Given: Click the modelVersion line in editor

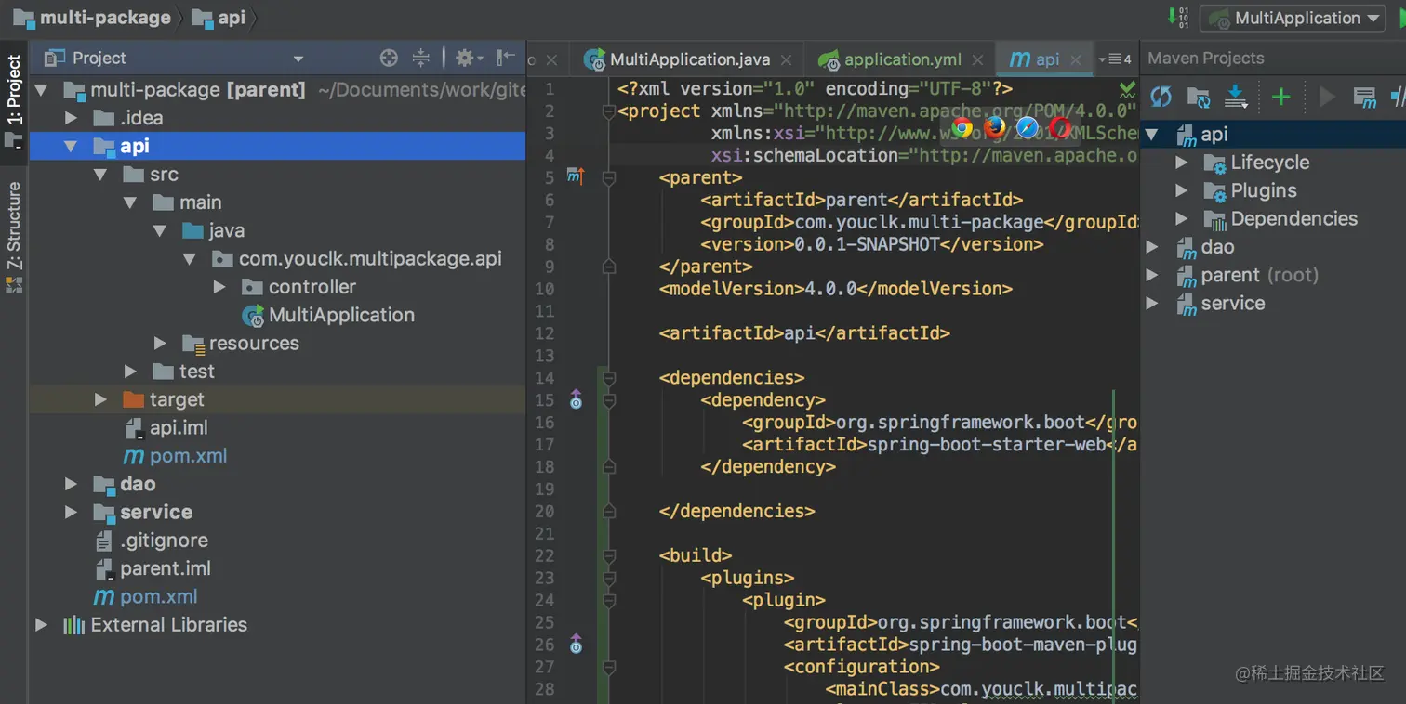Looking at the screenshot, I should click(835, 289).
